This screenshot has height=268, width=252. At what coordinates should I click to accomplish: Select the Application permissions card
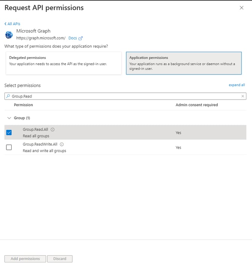pyautogui.click(x=184, y=63)
